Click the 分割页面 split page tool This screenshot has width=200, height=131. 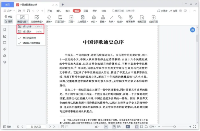coord(153,19)
